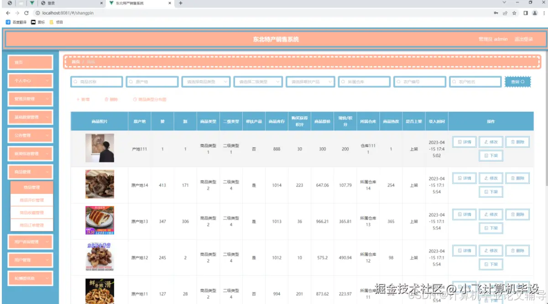Open the 商品订单管理 submenu entry

pos(32,225)
